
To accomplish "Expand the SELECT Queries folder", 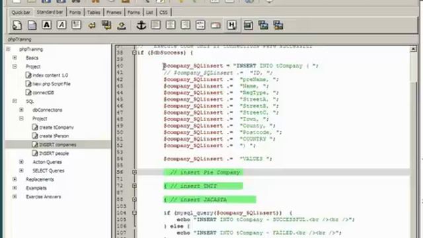I will tap(21, 171).
